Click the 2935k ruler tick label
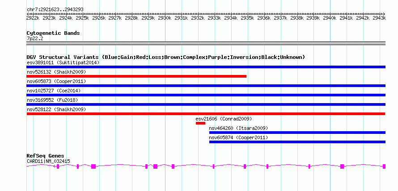 247,18
